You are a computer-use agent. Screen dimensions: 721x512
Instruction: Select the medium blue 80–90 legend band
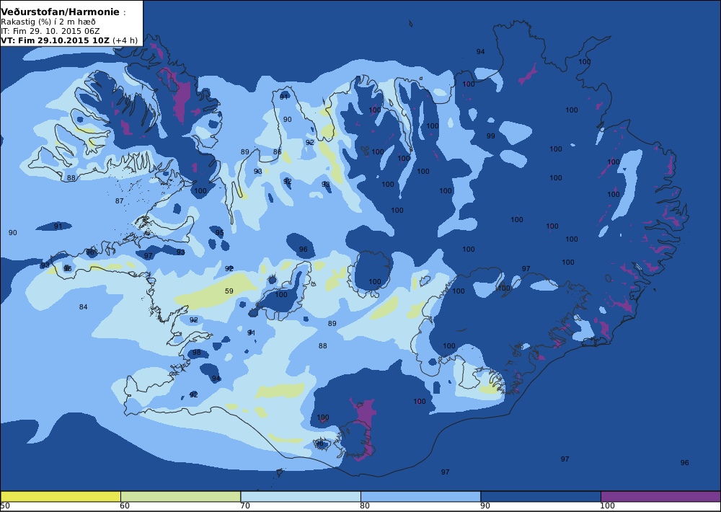click(x=421, y=496)
